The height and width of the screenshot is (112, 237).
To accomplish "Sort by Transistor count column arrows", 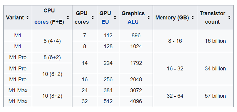I will (229, 18).
